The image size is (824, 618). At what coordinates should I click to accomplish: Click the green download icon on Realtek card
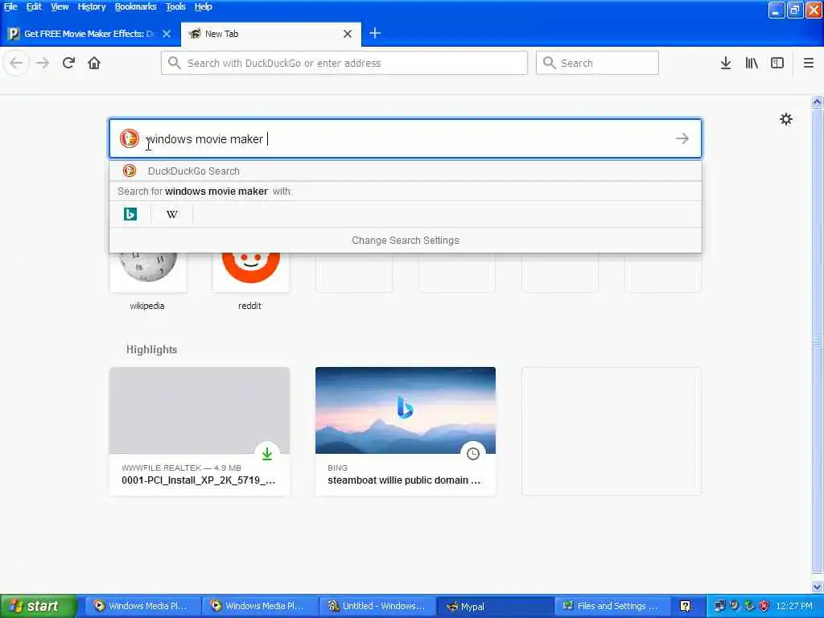(x=267, y=454)
